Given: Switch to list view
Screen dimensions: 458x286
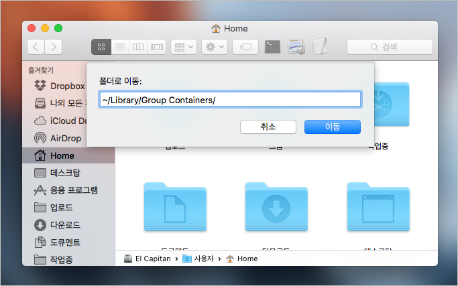Looking at the screenshot, I should pos(120,47).
